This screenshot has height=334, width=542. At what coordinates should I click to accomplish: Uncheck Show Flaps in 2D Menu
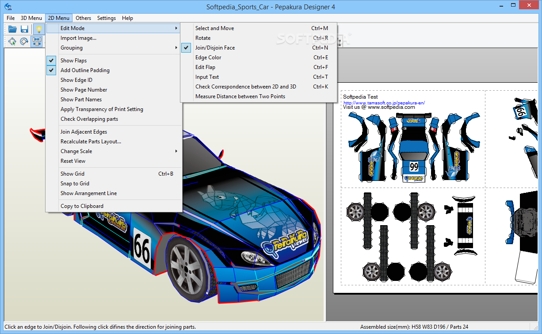pyautogui.click(x=114, y=61)
